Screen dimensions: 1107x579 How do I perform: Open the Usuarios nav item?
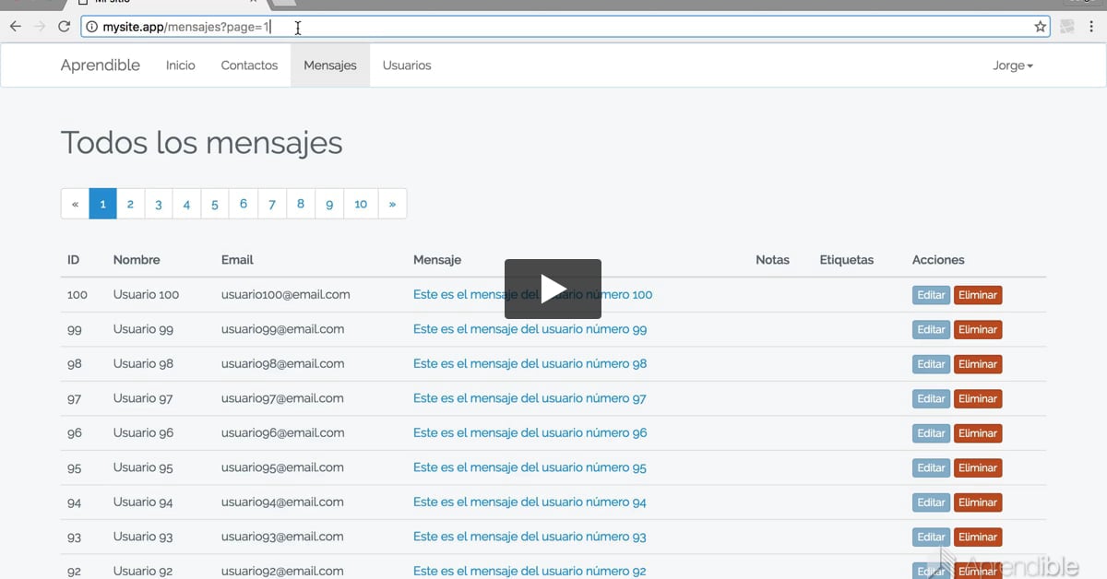point(407,65)
